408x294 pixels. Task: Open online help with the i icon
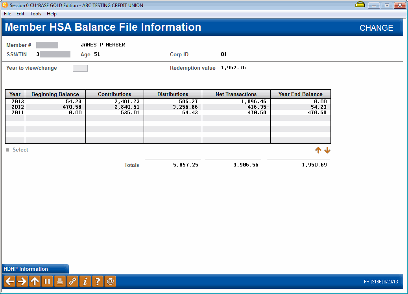click(x=85, y=281)
